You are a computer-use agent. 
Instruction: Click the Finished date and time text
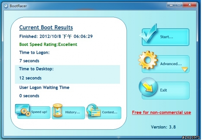pyautogui.click(x=56, y=36)
